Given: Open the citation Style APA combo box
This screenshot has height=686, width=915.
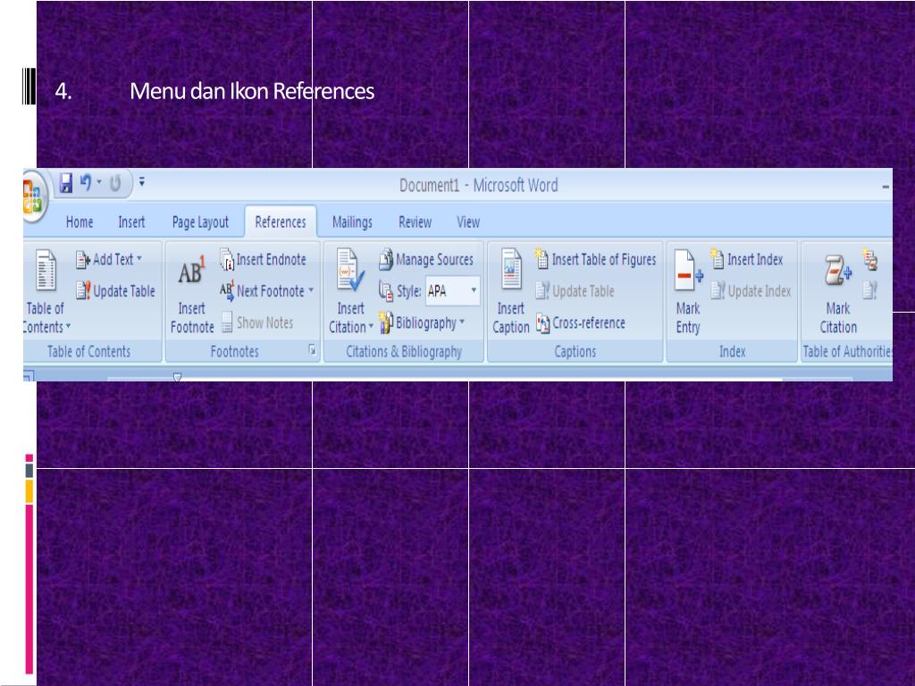Looking at the screenshot, I should click(x=452, y=290).
